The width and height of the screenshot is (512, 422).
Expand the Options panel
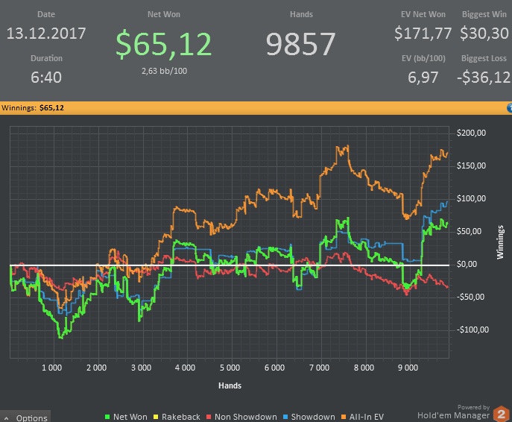(25, 417)
